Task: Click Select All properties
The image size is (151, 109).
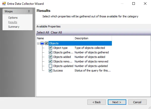Action: point(43,32)
